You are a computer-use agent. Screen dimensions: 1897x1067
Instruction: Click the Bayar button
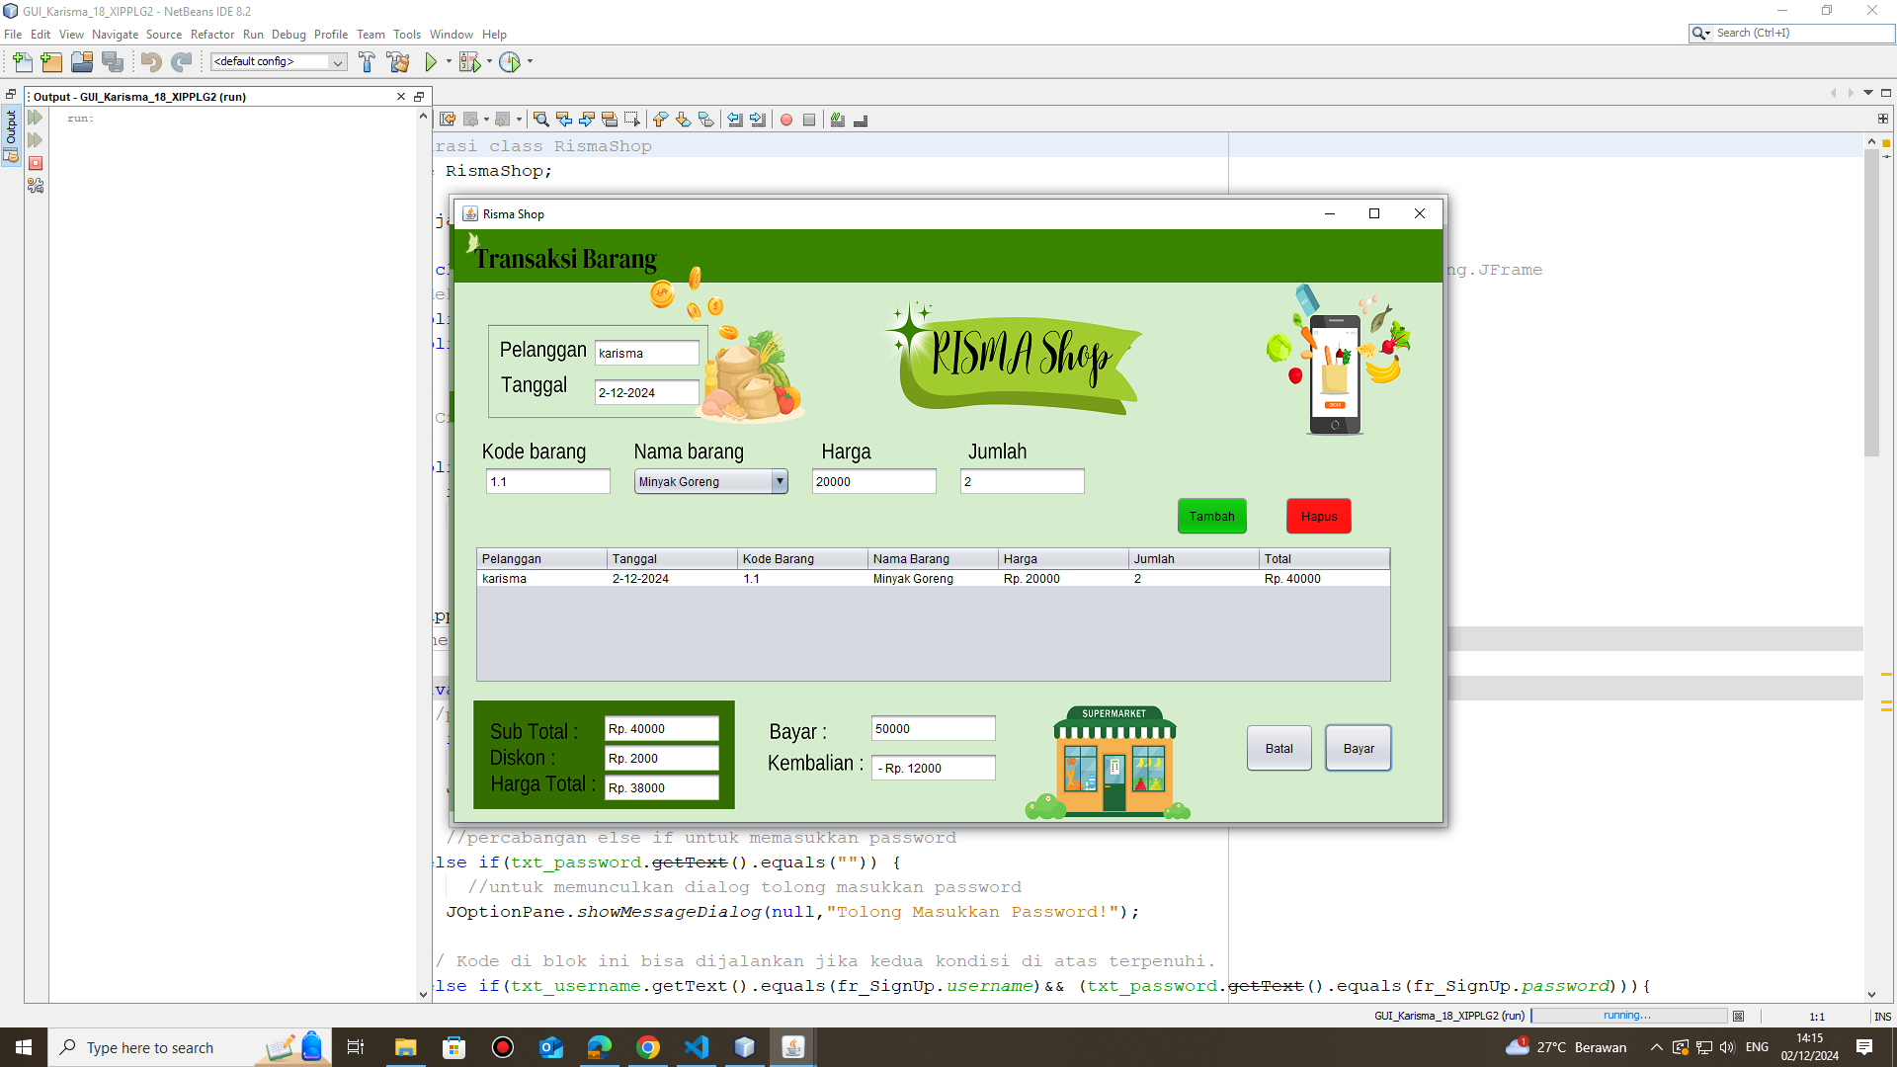tap(1358, 748)
